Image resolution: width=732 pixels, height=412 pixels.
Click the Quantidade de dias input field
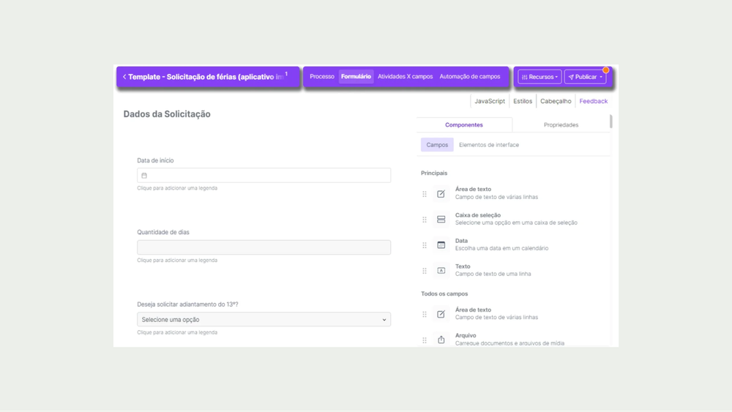264,248
